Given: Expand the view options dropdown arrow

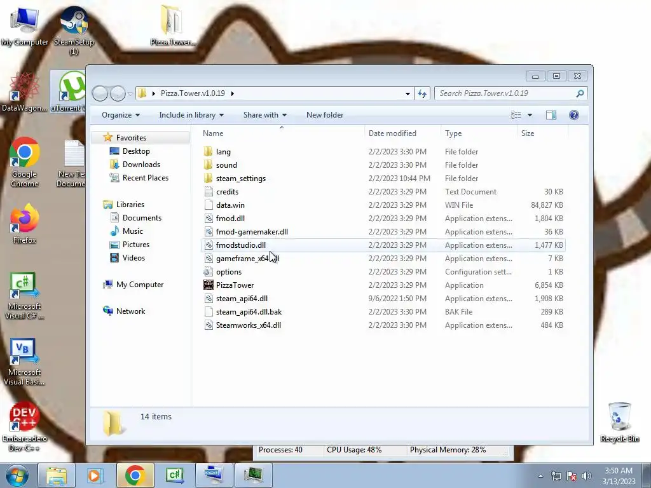Looking at the screenshot, I should [x=530, y=115].
